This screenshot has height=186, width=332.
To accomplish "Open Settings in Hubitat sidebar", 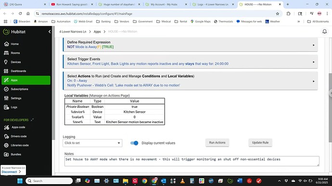I will click(x=13, y=98).
